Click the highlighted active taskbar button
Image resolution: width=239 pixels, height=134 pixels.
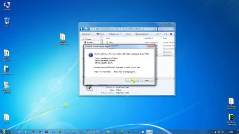[149, 132]
